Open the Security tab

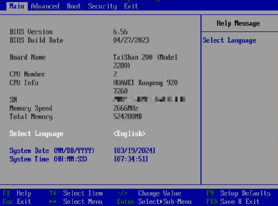click(x=103, y=6)
